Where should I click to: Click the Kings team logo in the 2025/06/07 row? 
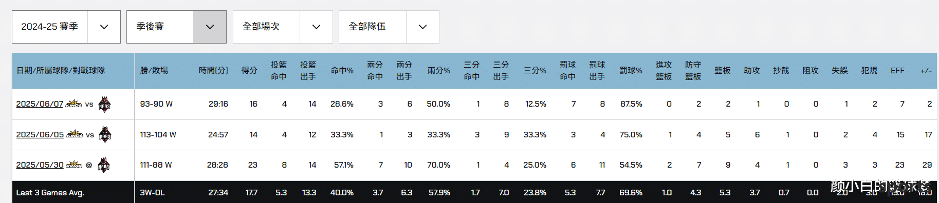74,104
